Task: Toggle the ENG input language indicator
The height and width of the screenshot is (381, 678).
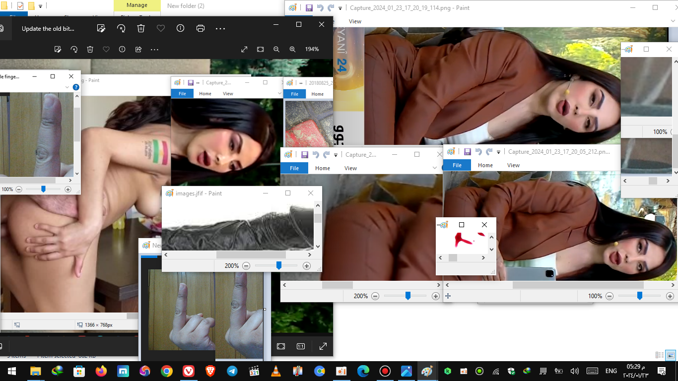Action: pyautogui.click(x=611, y=371)
